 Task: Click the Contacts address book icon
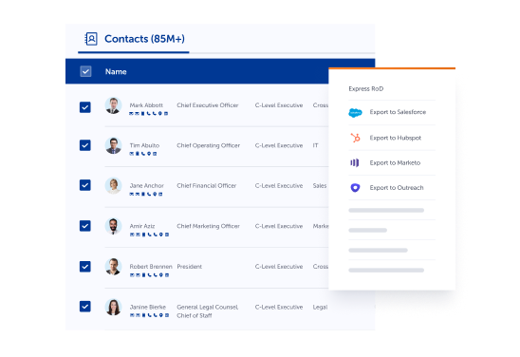click(x=91, y=39)
